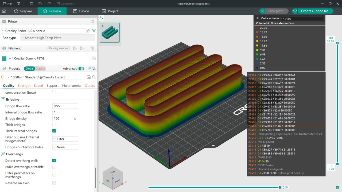
Task: Uncheck Detect overhang walls
Action: pyautogui.click(x=54, y=161)
